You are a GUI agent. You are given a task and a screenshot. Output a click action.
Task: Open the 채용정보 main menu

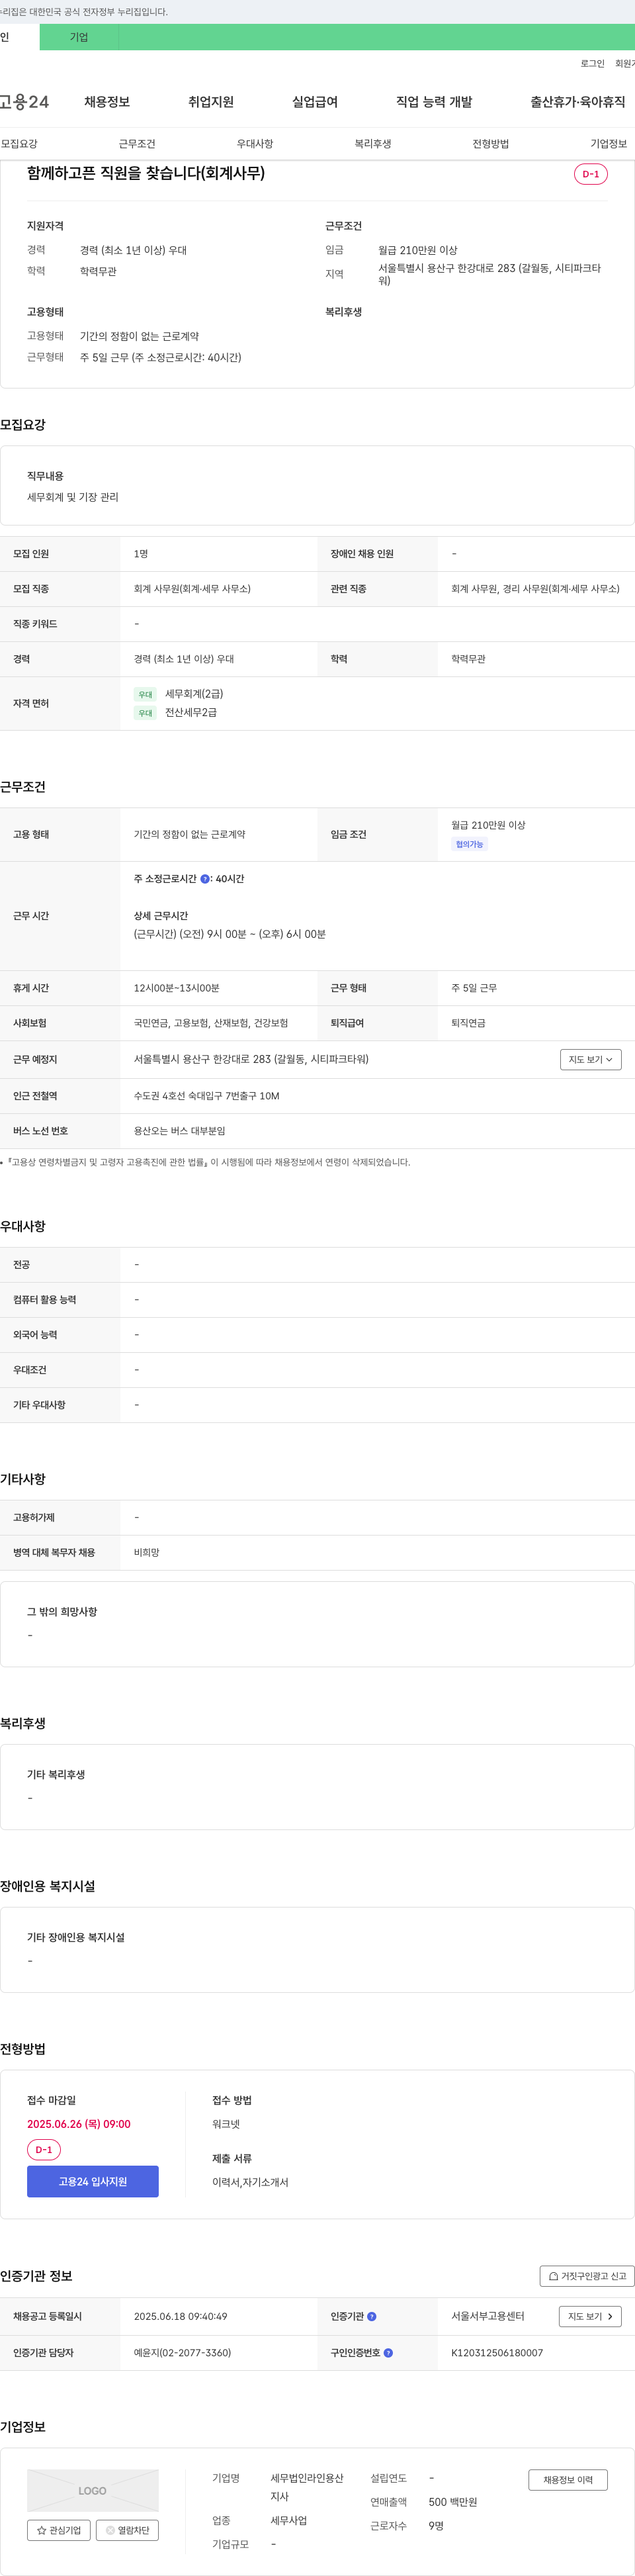[x=107, y=102]
